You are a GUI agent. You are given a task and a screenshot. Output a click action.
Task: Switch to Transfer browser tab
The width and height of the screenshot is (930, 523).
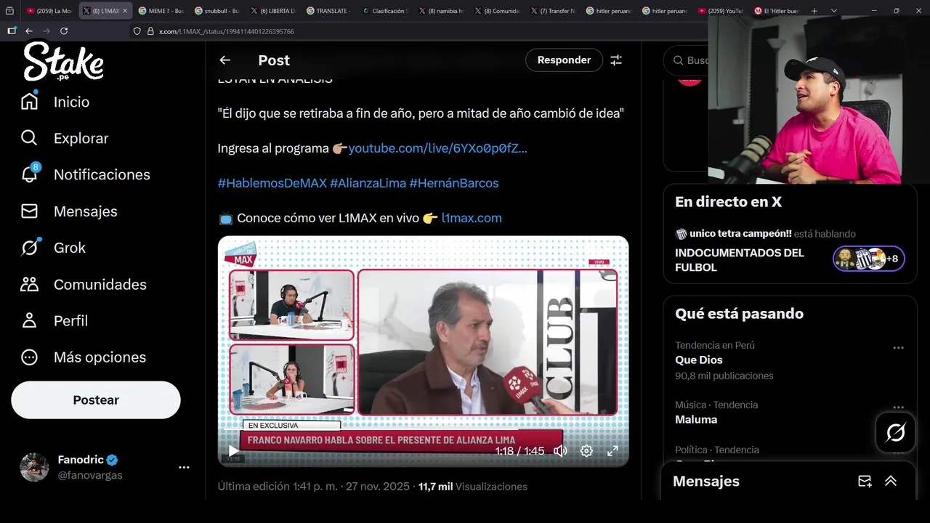[x=552, y=11]
